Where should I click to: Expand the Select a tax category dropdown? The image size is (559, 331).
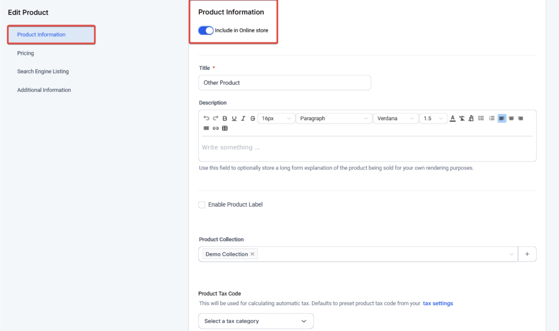256,321
